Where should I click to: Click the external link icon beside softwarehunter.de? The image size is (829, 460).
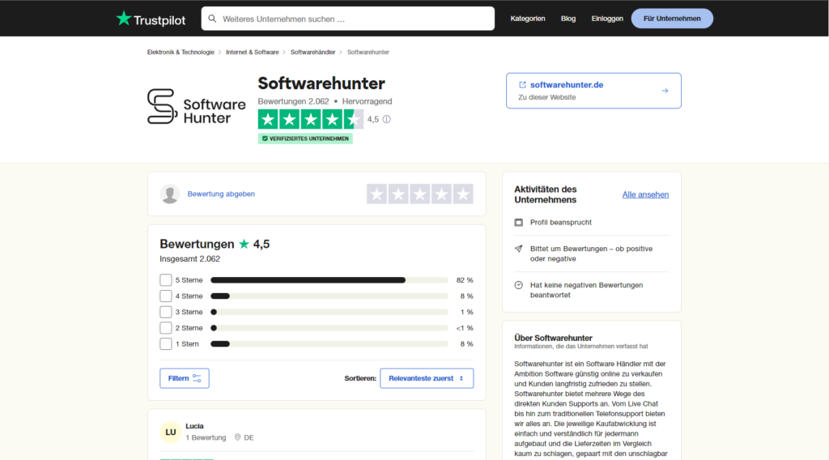pyautogui.click(x=522, y=84)
